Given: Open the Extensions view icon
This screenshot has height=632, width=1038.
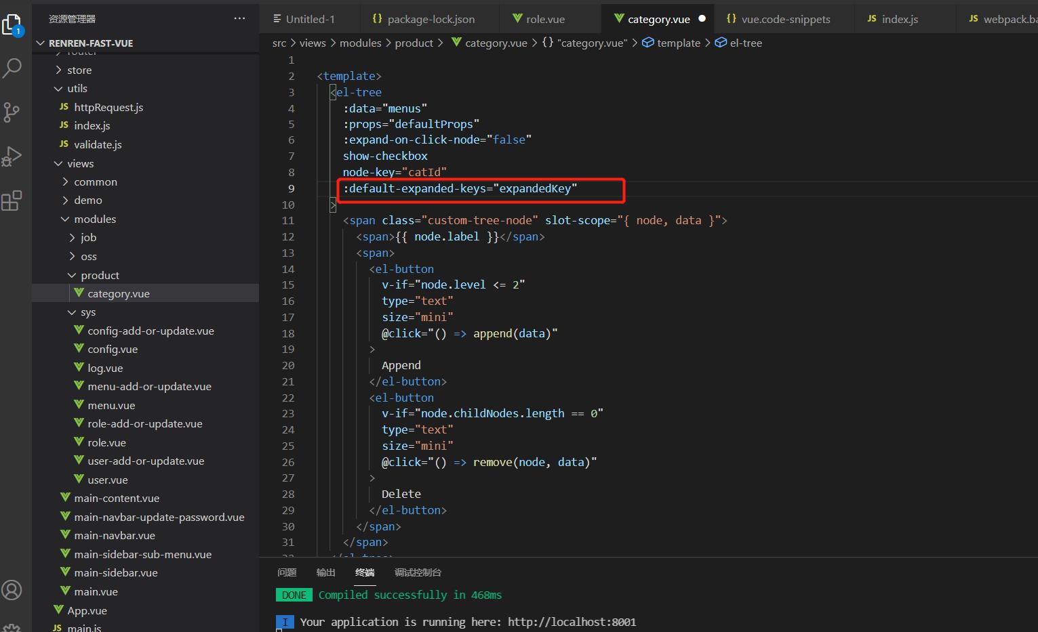Looking at the screenshot, I should [x=12, y=201].
